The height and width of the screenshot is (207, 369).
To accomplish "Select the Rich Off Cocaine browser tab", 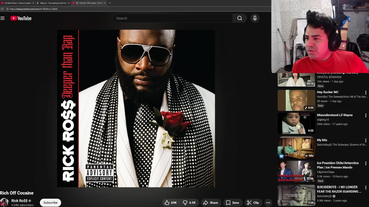I will coord(89,3).
